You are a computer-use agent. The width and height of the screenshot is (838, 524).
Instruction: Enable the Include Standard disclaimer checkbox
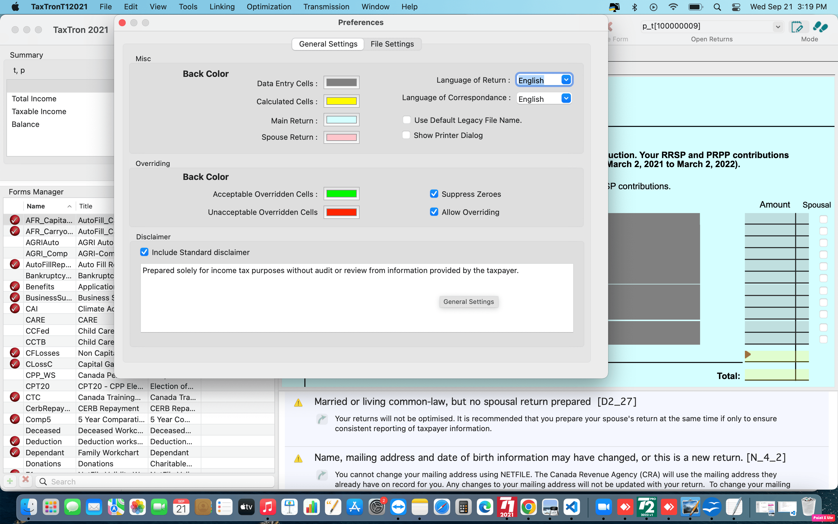(145, 252)
